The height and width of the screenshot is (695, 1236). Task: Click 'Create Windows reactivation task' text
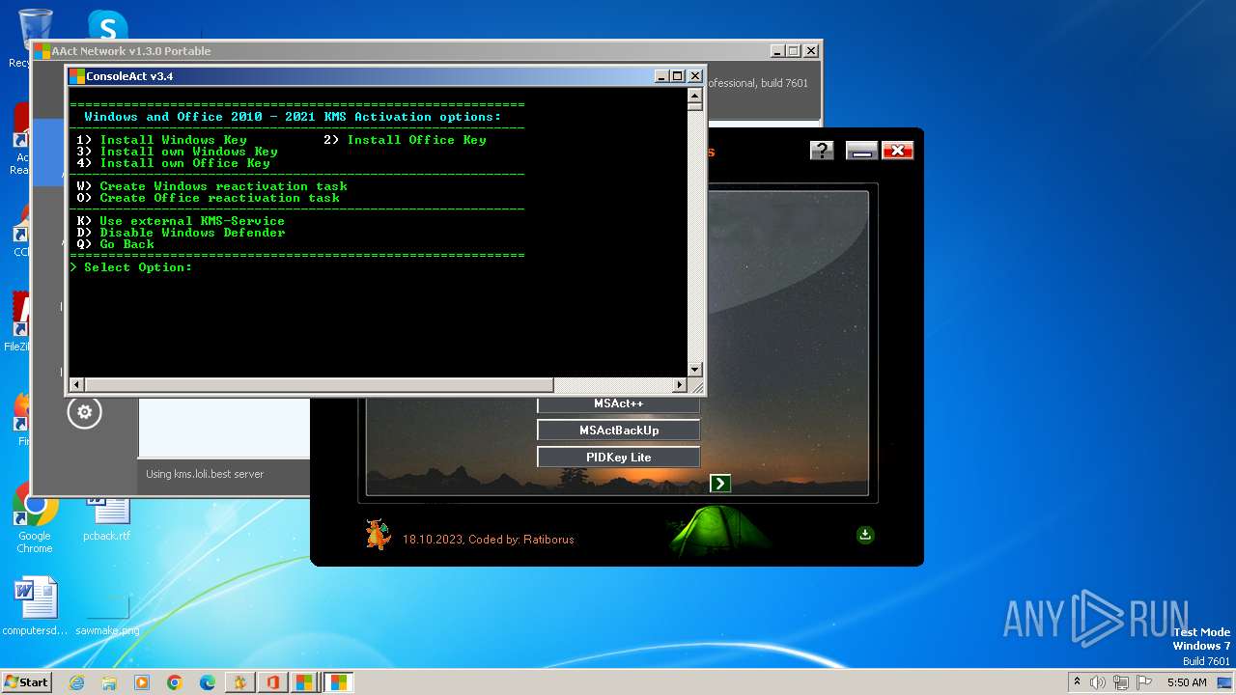click(x=223, y=186)
